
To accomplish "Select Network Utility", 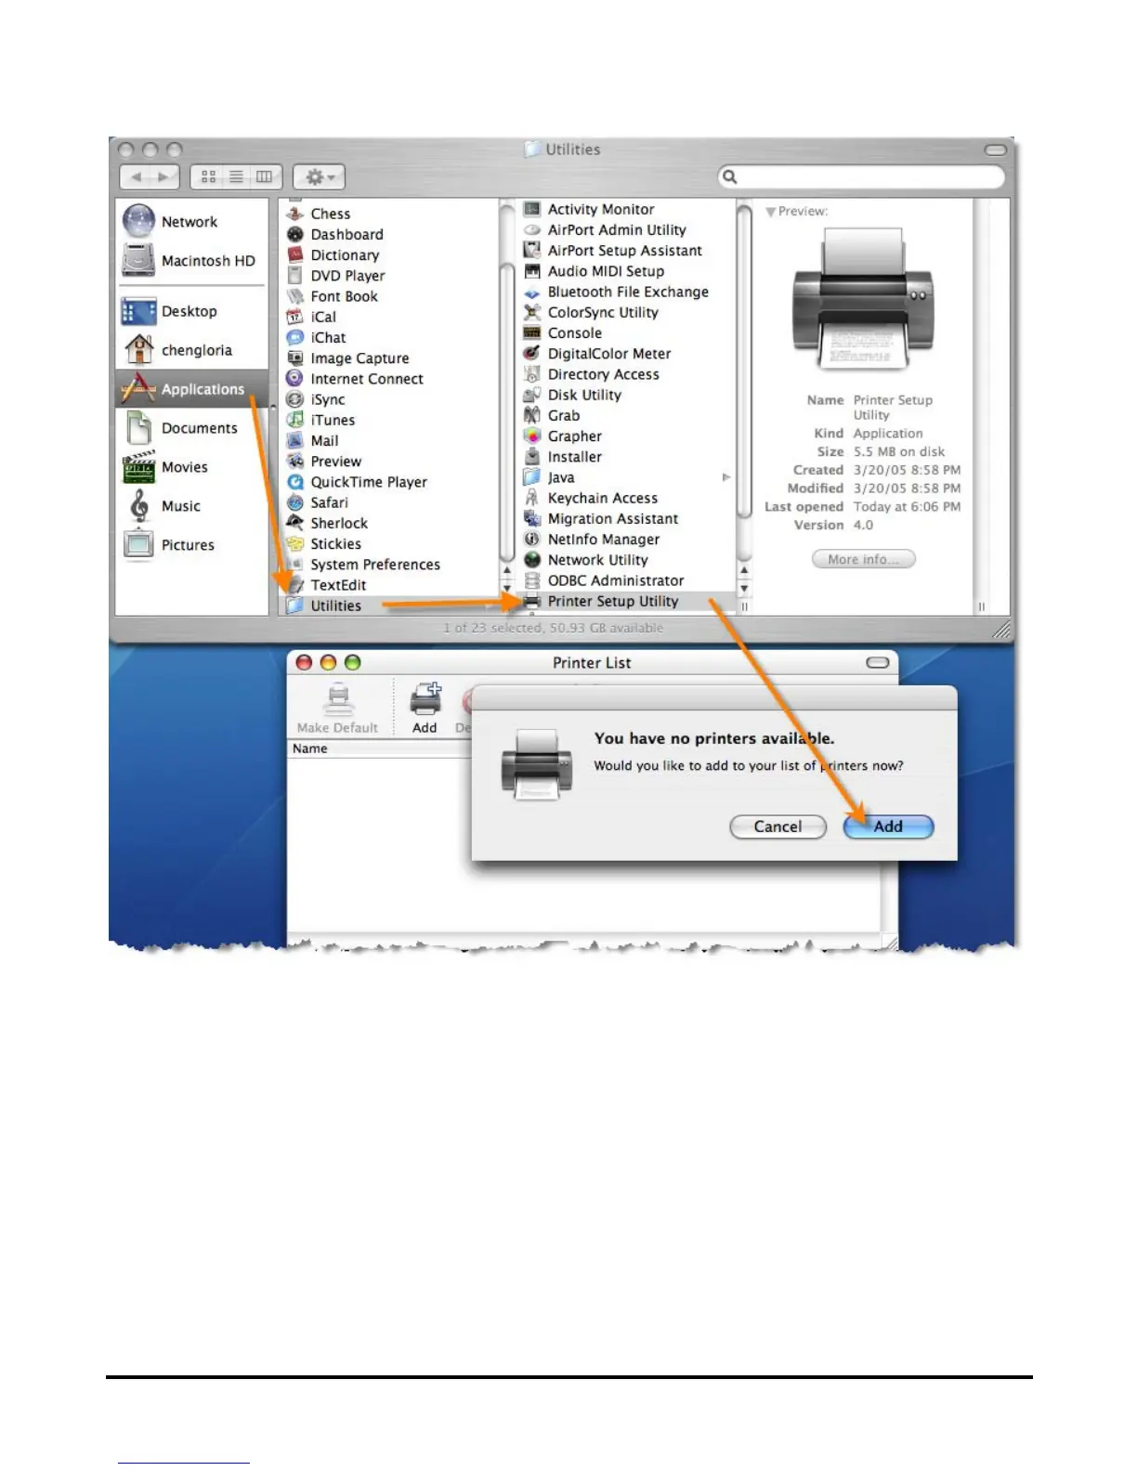I will [585, 560].
